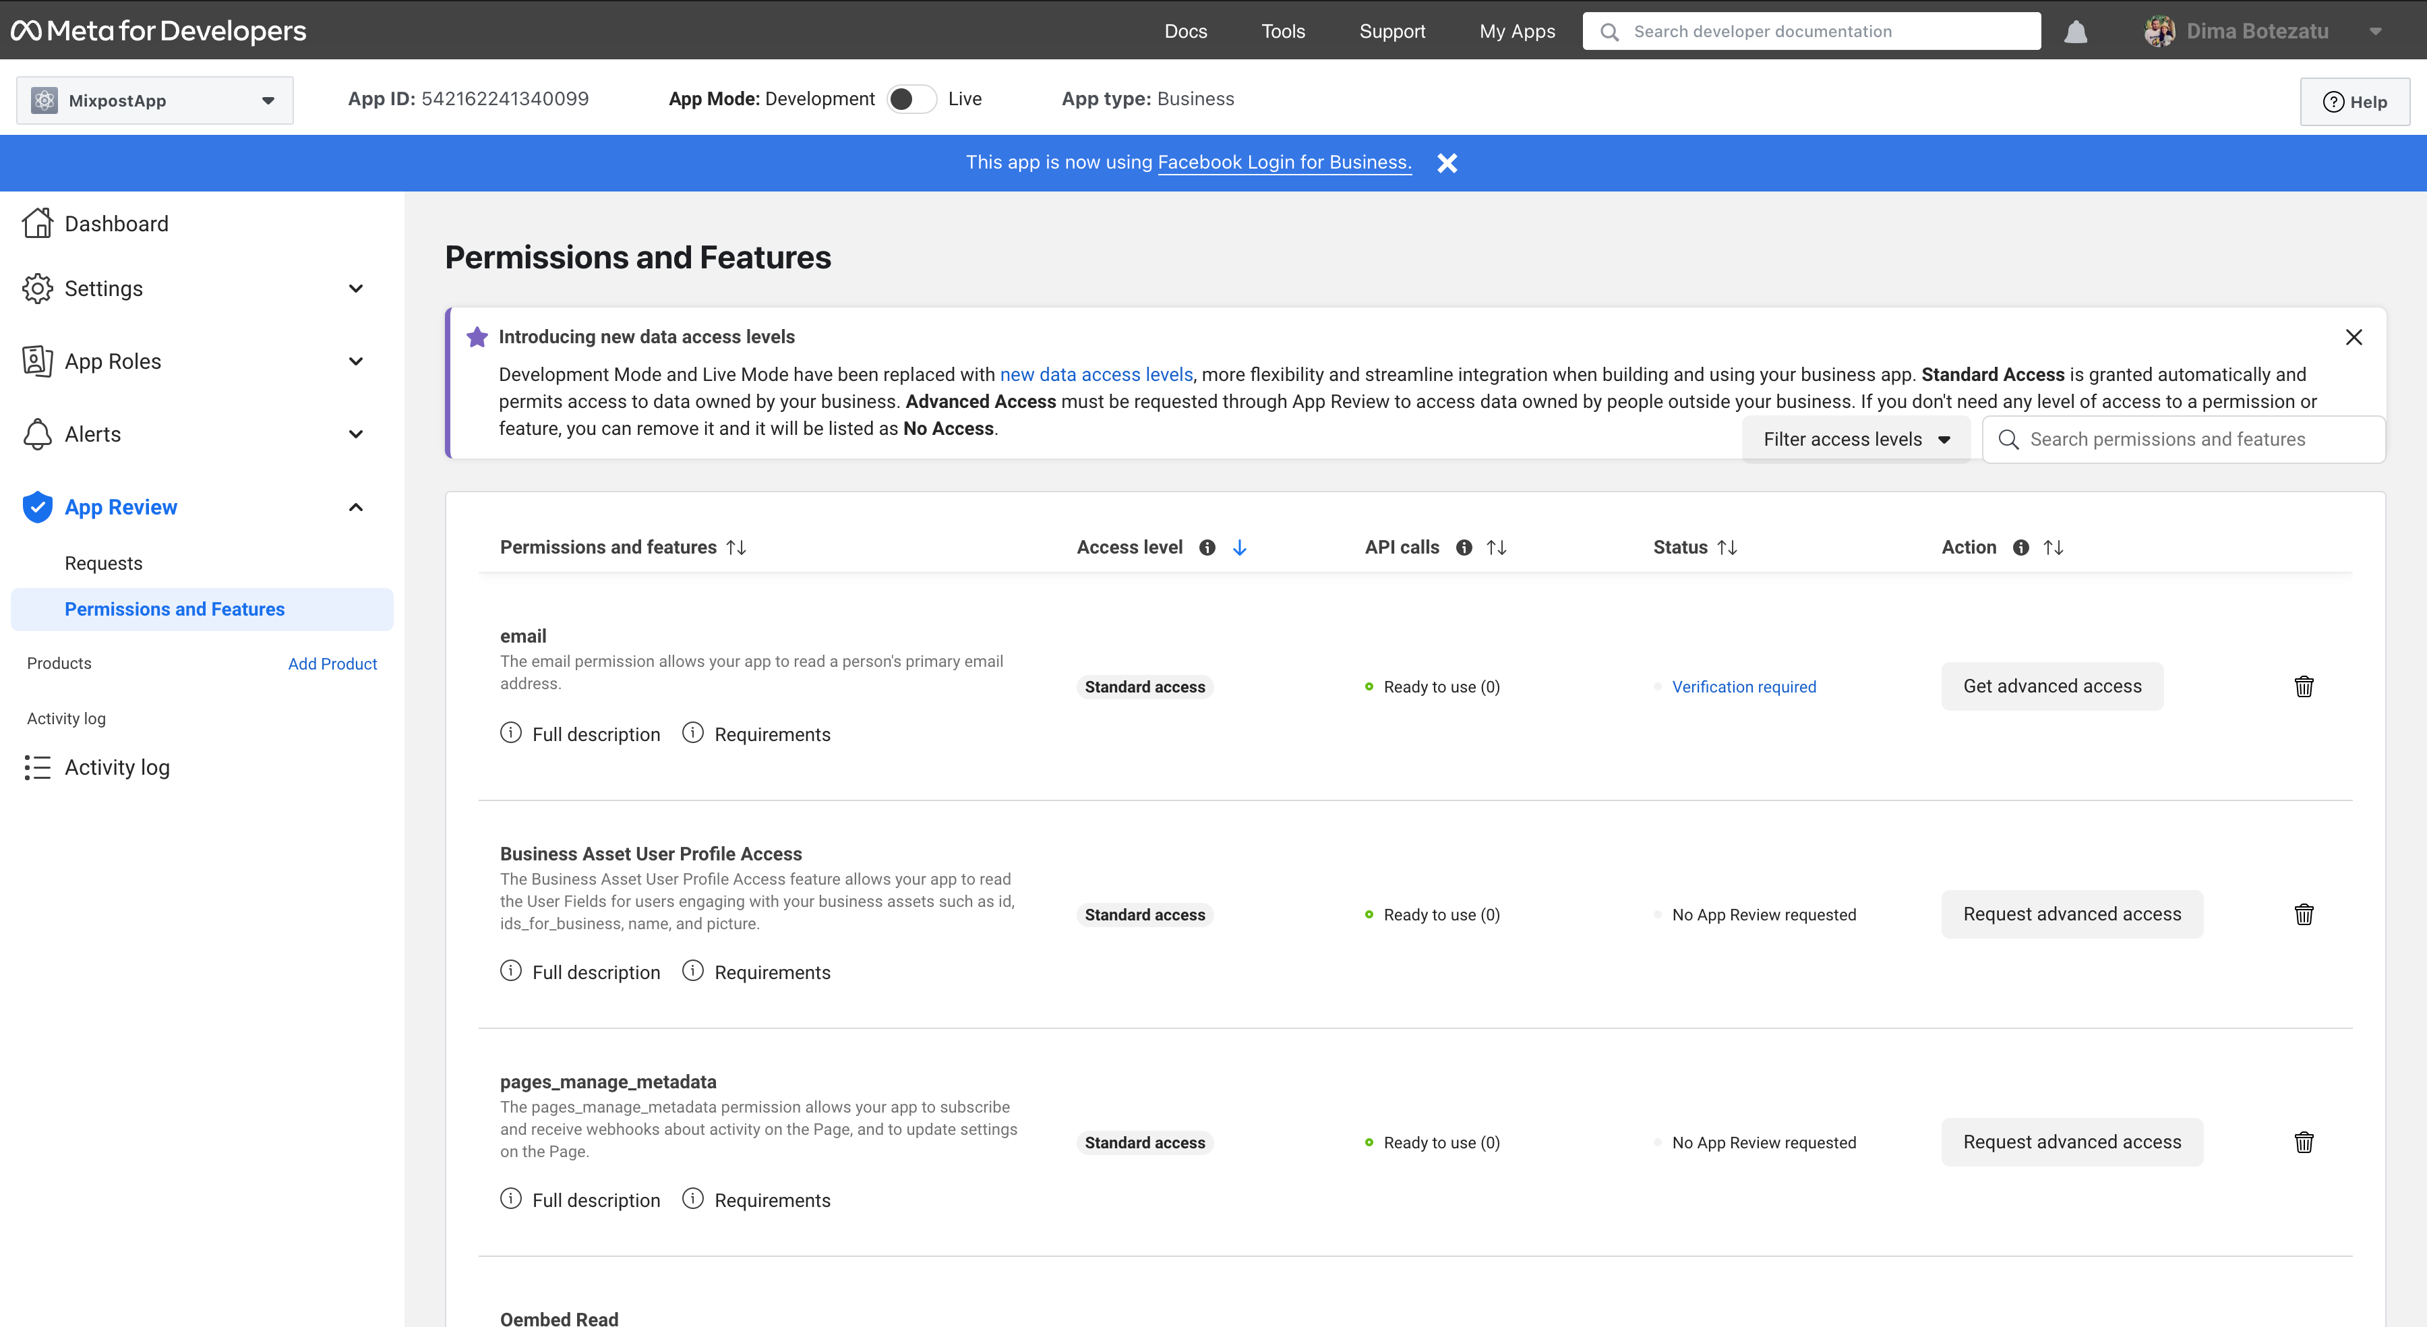Click the trash icon for pages_manage_metadata

(x=2304, y=1142)
